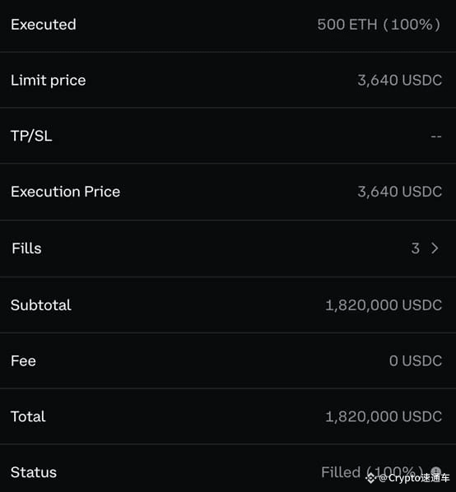This screenshot has width=456, height=492.
Task: Select the Total 1,820,000 USDC amount
Action: click(384, 416)
